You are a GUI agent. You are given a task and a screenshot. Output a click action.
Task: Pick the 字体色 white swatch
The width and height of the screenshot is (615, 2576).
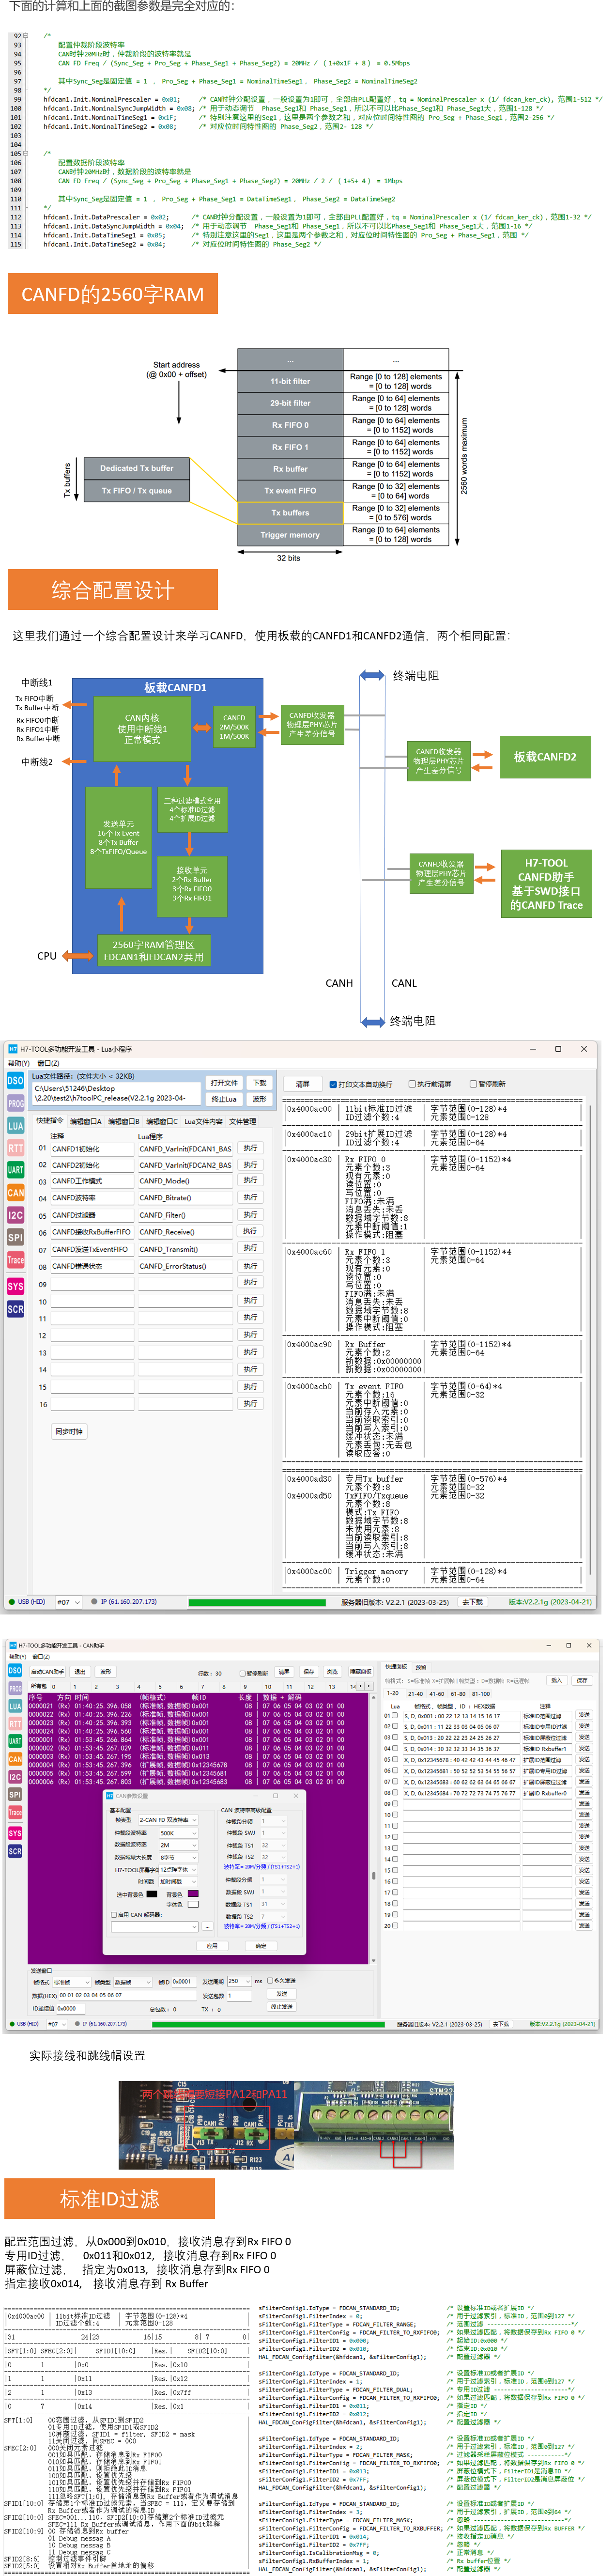tap(193, 1904)
